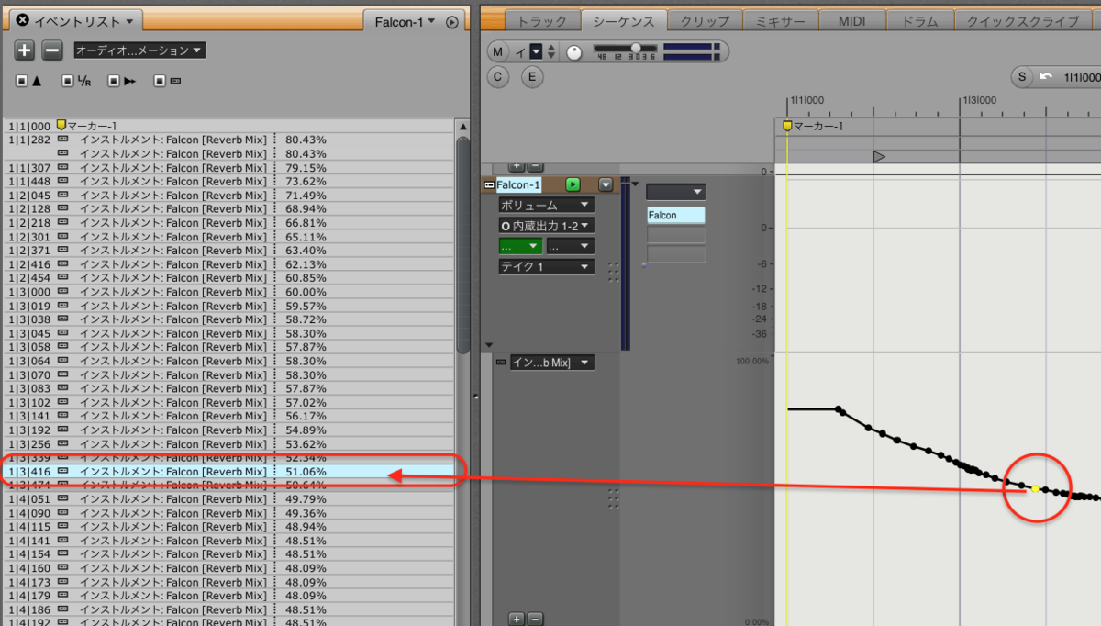Toggle the L/R pan filter checkbox
Image resolution: width=1101 pixels, height=626 pixels.
[x=67, y=81]
